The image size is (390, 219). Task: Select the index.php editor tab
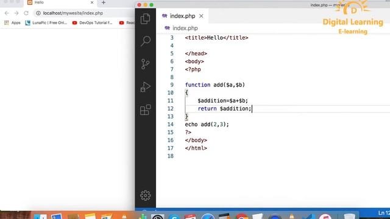coord(182,16)
